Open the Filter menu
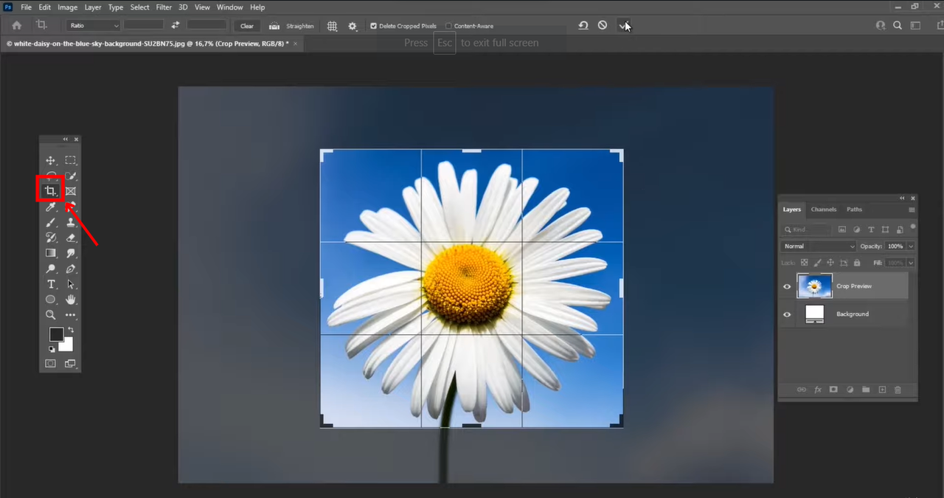The image size is (944, 498). coord(164,7)
